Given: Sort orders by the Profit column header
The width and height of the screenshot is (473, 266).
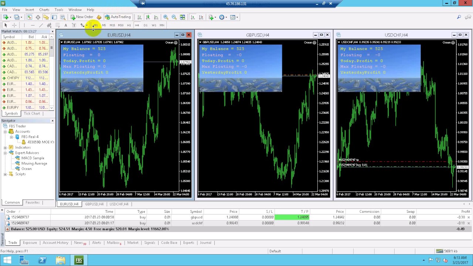Looking at the screenshot, I should (x=465, y=212).
